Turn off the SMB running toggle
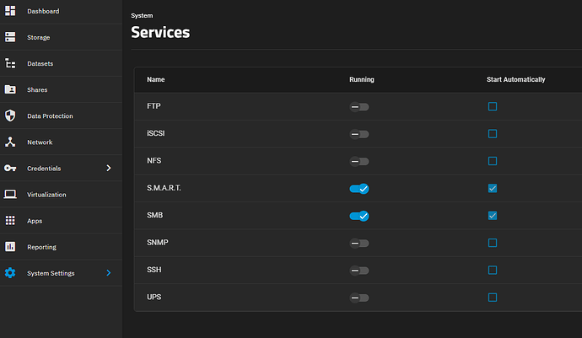The height and width of the screenshot is (338, 582). (x=359, y=216)
